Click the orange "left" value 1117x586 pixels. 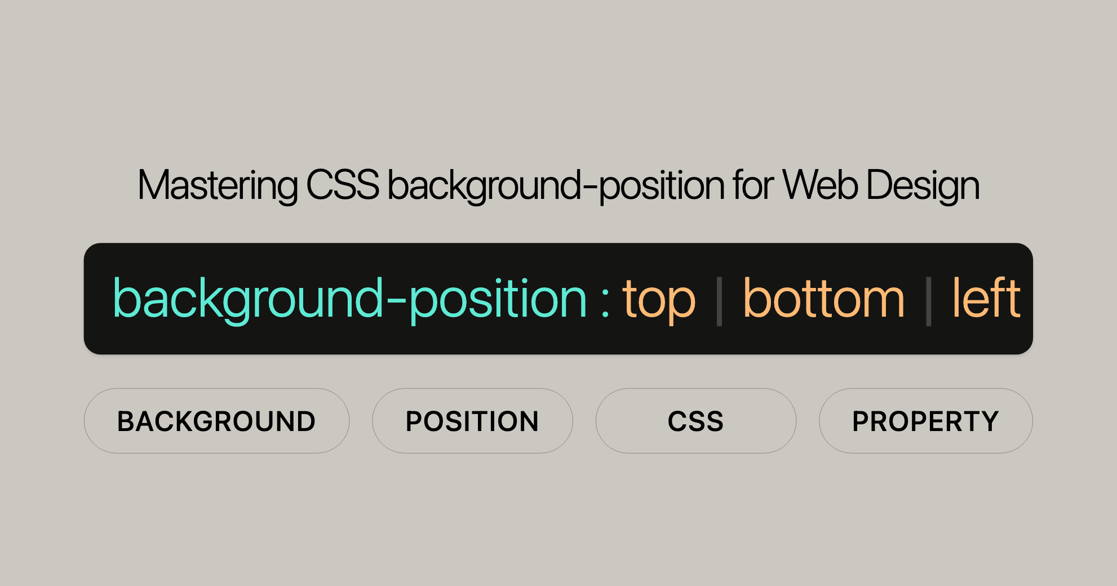[986, 299]
